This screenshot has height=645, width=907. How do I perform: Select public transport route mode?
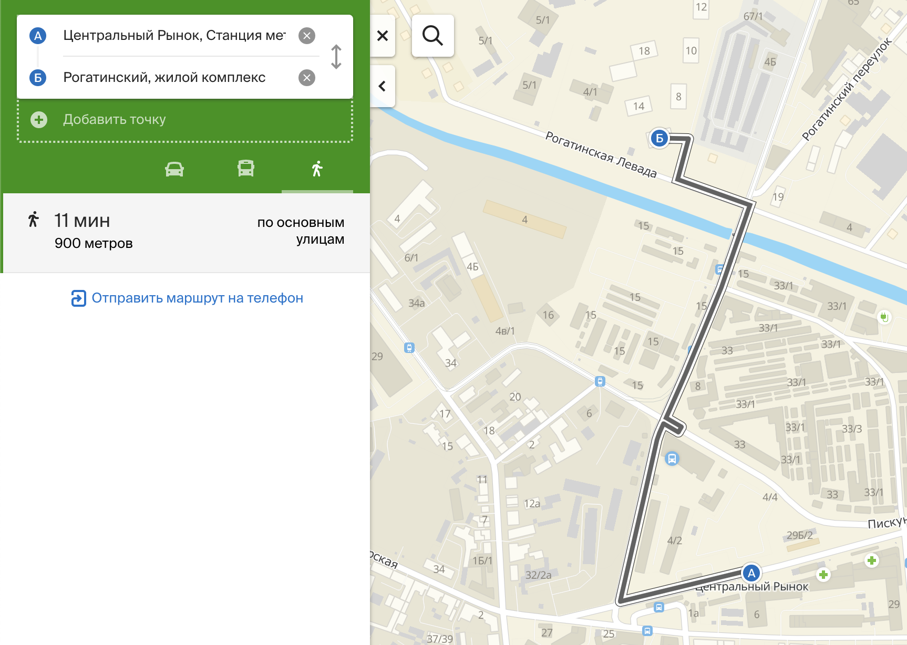pyautogui.click(x=246, y=169)
